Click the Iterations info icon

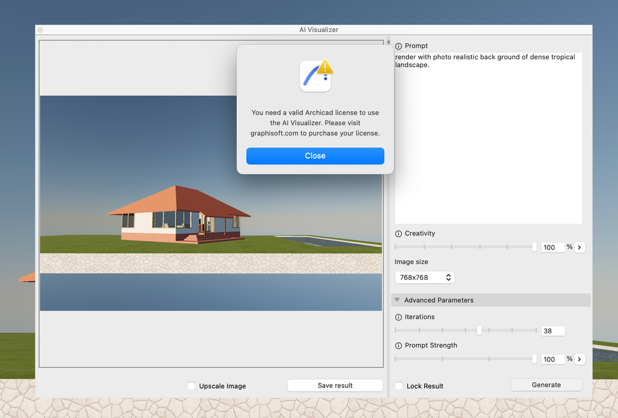pyautogui.click(x=398, y=317)
